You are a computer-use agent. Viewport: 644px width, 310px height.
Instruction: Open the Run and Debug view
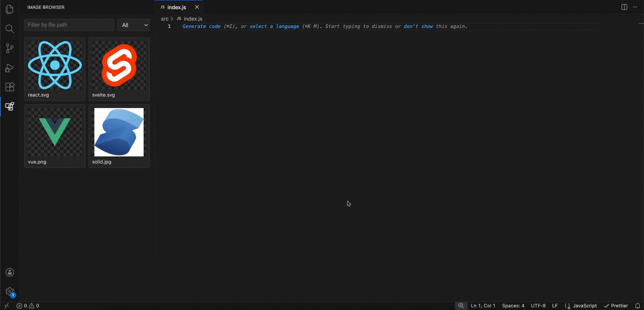pyautogui.click(x=9, y=67)
